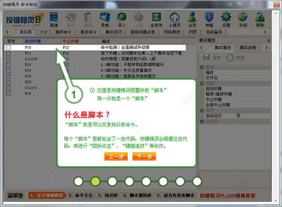Click the 自动运行 value 否

[238, 116]
